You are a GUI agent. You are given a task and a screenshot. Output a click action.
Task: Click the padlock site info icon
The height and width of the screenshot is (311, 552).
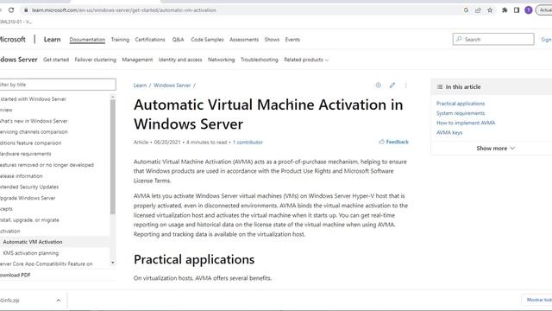[25, 10]
